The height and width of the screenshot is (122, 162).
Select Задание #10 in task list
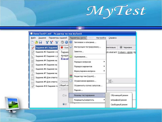(x=47, y=86)
